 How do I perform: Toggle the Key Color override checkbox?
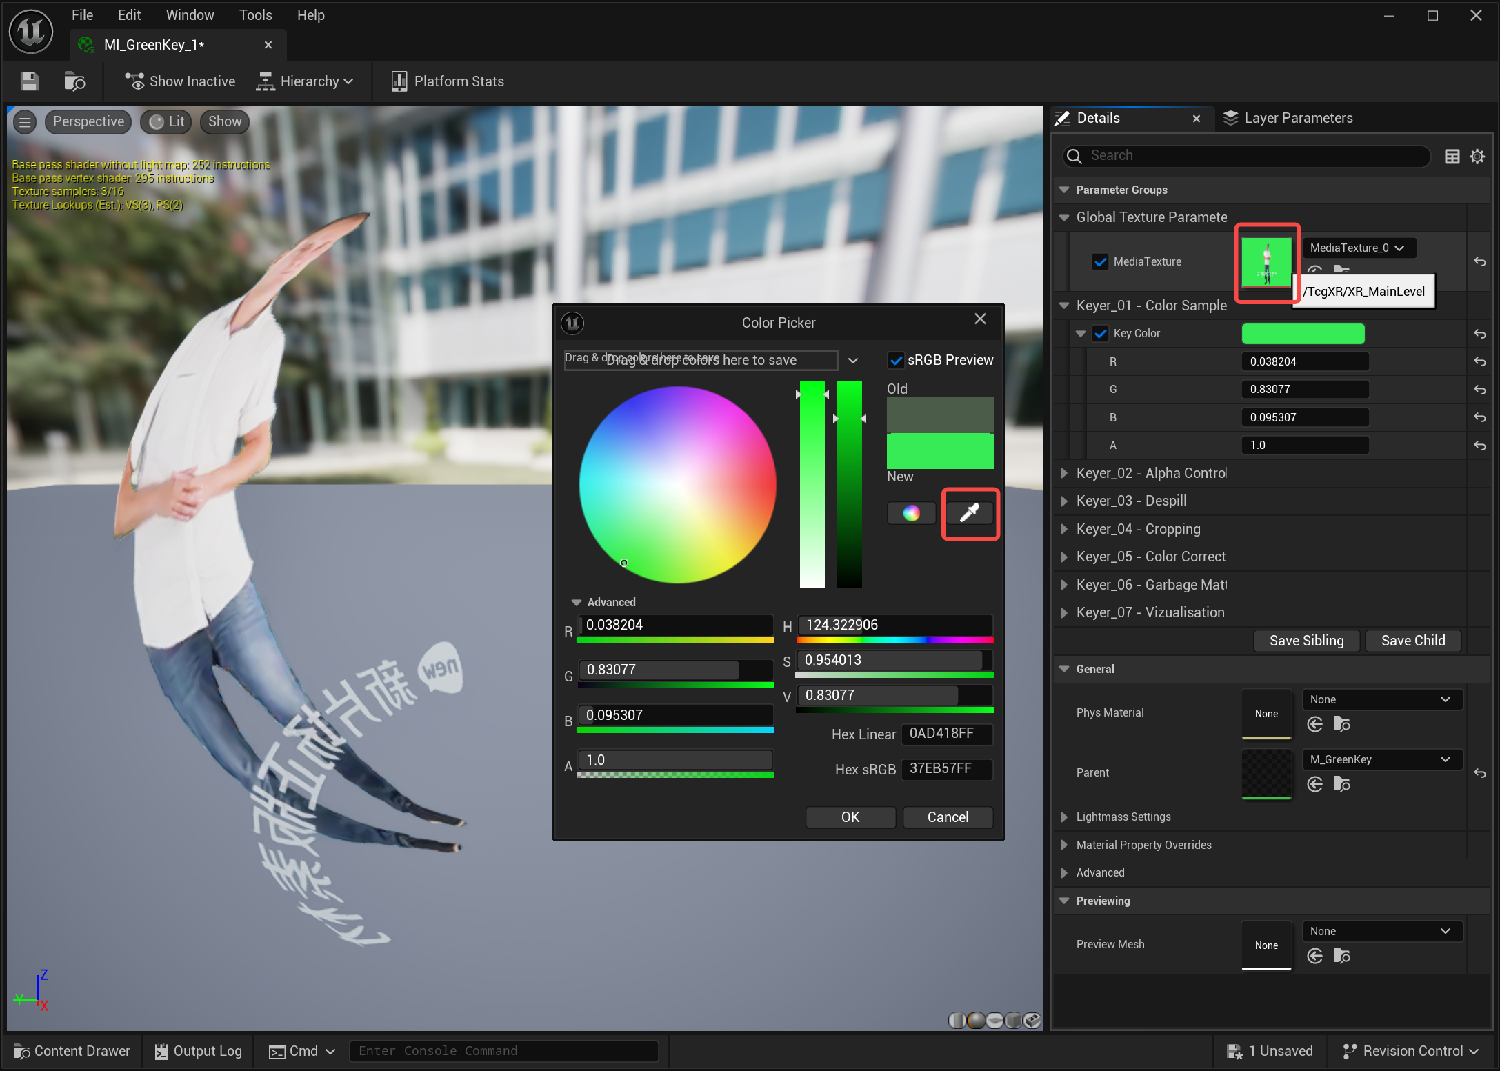click(x=1101, y=334)
